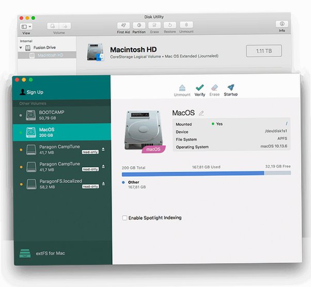Image resolution: width=311 pixels, height=287 pixels.
Task: Click First Aid icon in Disk Utility
Action: click(123, 25)
